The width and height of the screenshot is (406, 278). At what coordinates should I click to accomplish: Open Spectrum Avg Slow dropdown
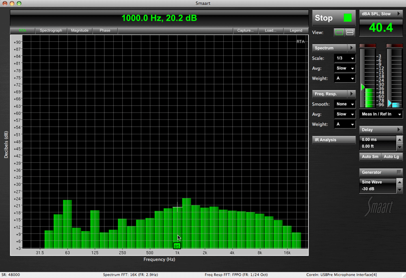click(345, 68)
